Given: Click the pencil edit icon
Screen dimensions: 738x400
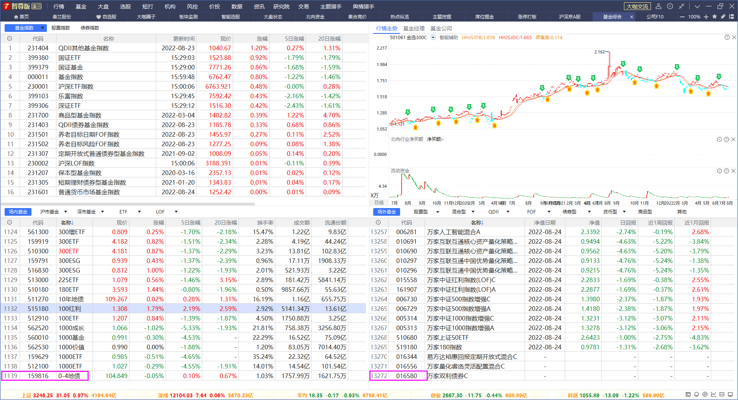Looking at the screenshot, I should (723, 17).
